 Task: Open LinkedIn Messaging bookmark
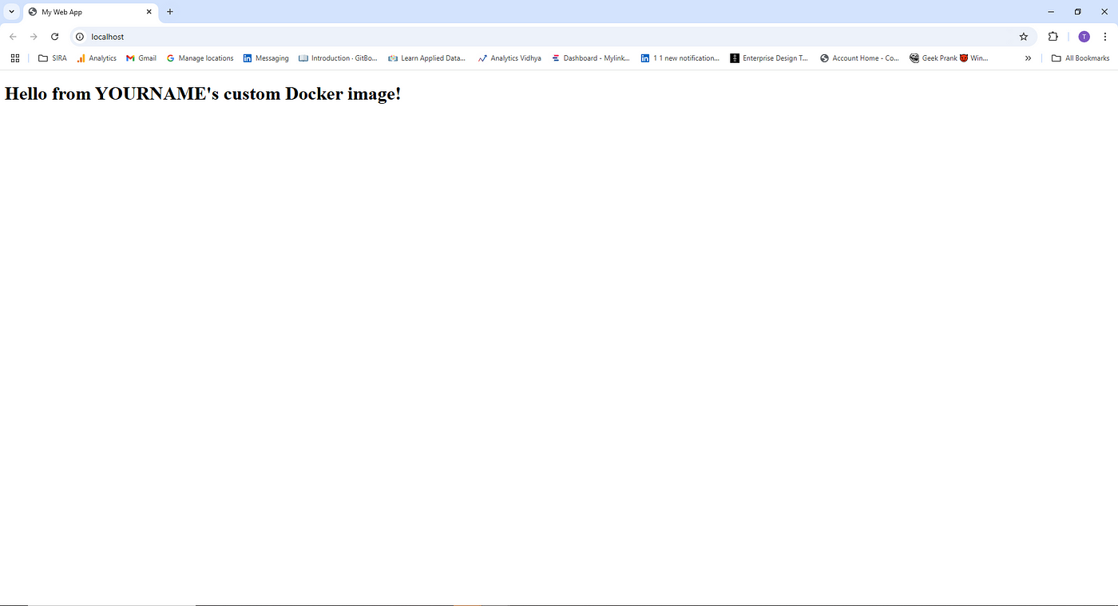pos(266,58)
